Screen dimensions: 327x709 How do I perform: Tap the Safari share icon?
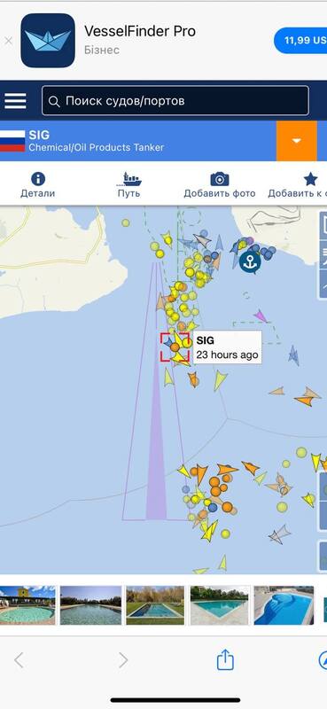pos(225,660)
